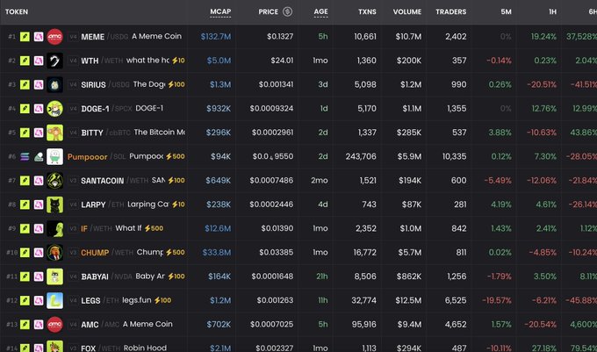Click the pink DEX icon in AMC row
The width and height of the screenshot is (597, 352).
click(39, 324)
